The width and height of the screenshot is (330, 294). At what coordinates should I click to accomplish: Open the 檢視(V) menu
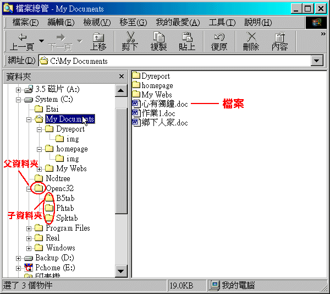[97, 22]
